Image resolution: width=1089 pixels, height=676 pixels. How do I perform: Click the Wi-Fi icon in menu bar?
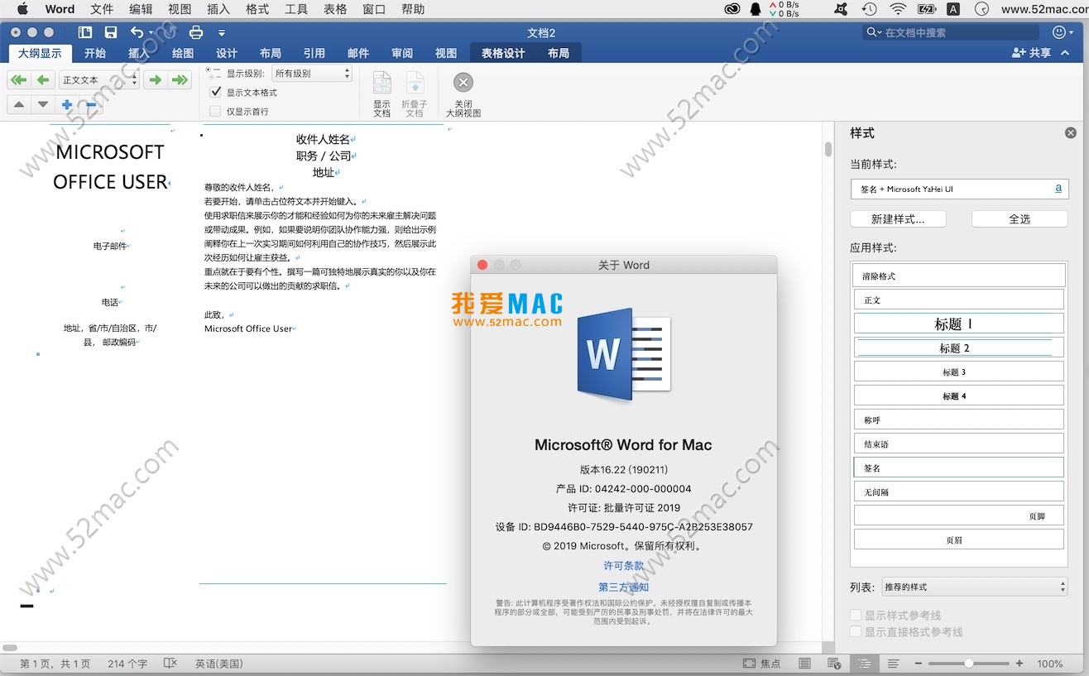[898, 9]
